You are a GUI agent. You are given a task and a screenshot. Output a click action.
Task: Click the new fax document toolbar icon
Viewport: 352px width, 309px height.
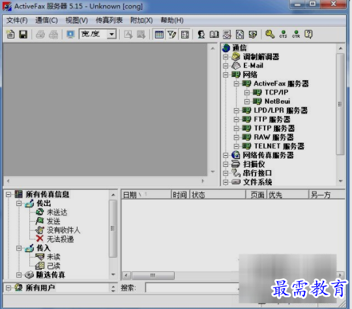click(x=10, y=35)
